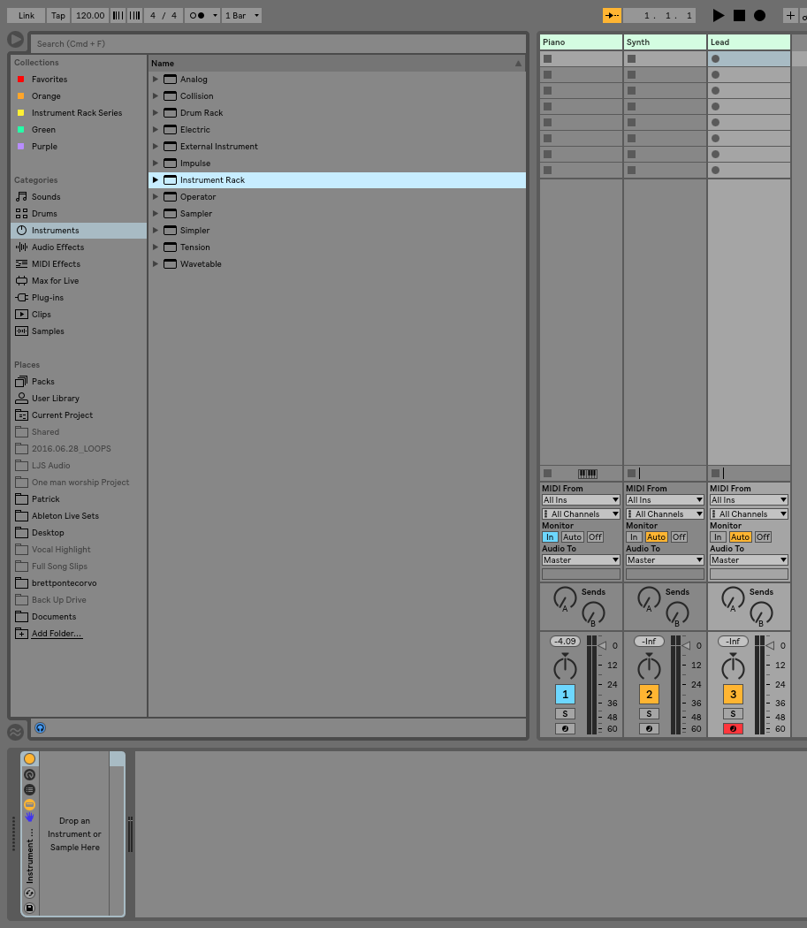Set Lead track monitor to Off
807x928 pixels.
click(x=763, y=537)
